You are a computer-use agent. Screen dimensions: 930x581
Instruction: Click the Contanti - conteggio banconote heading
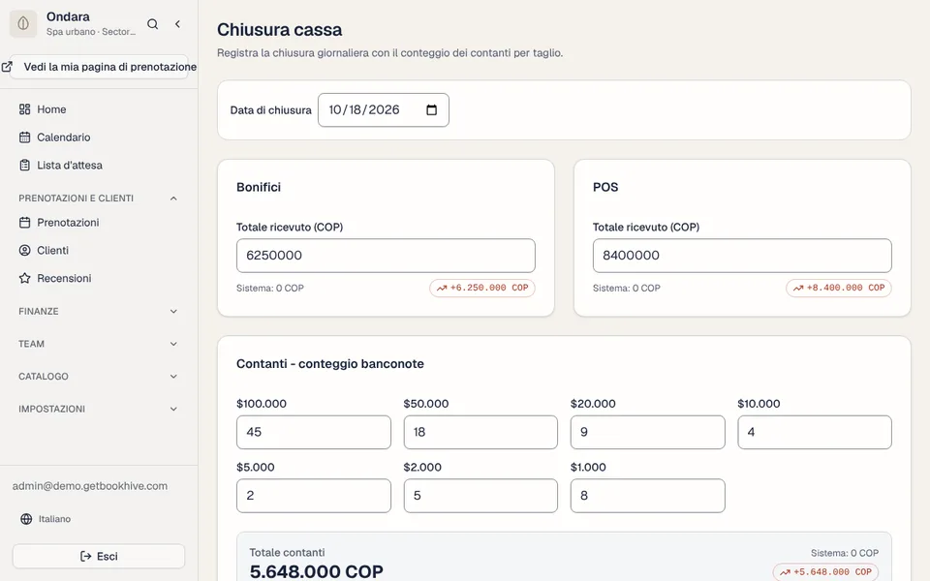click(x=329, y=364)
